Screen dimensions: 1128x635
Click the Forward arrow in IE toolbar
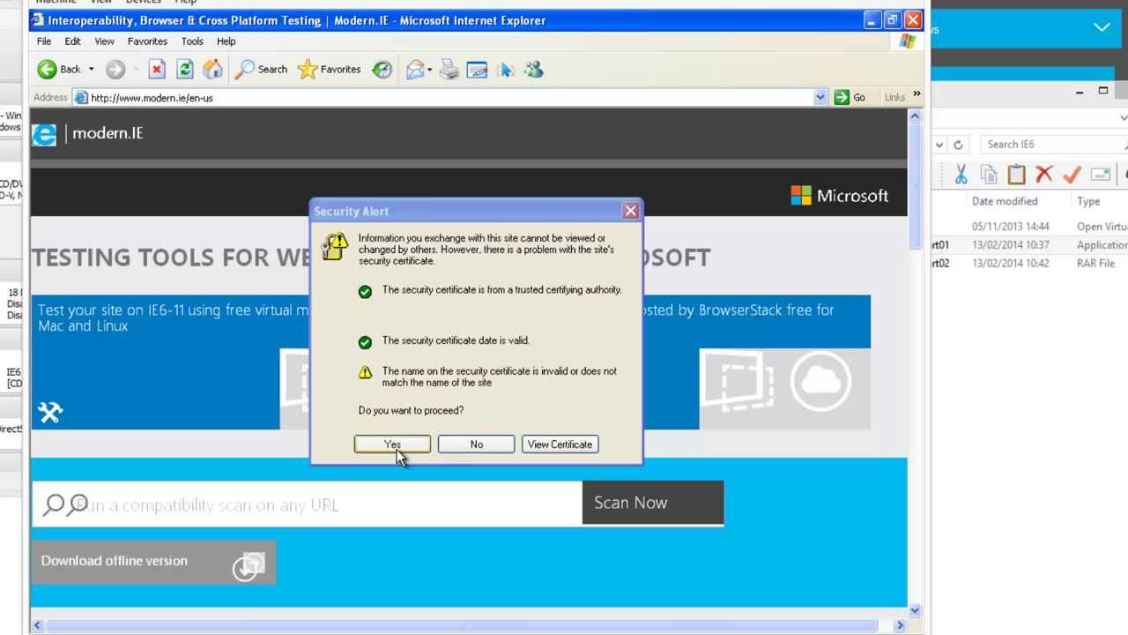115,69
